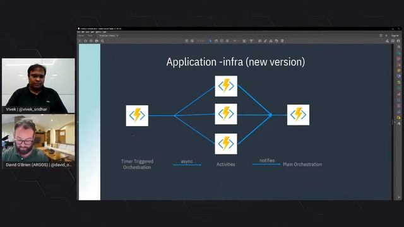Click the Timer Triggered Orchestration label
The height and width of the screenshot is (227, 404).
pyautogui.click(x=137, y=164)
